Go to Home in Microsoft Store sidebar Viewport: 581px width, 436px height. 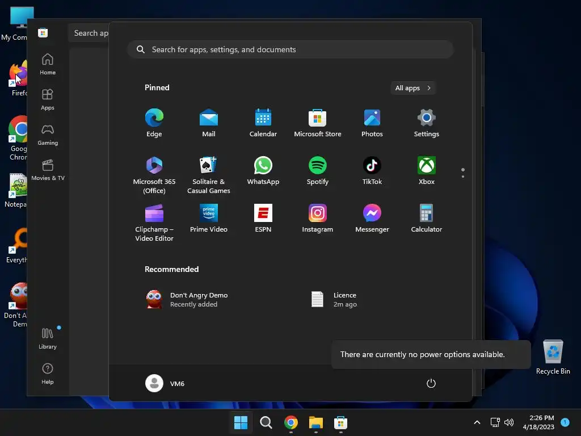48,64
